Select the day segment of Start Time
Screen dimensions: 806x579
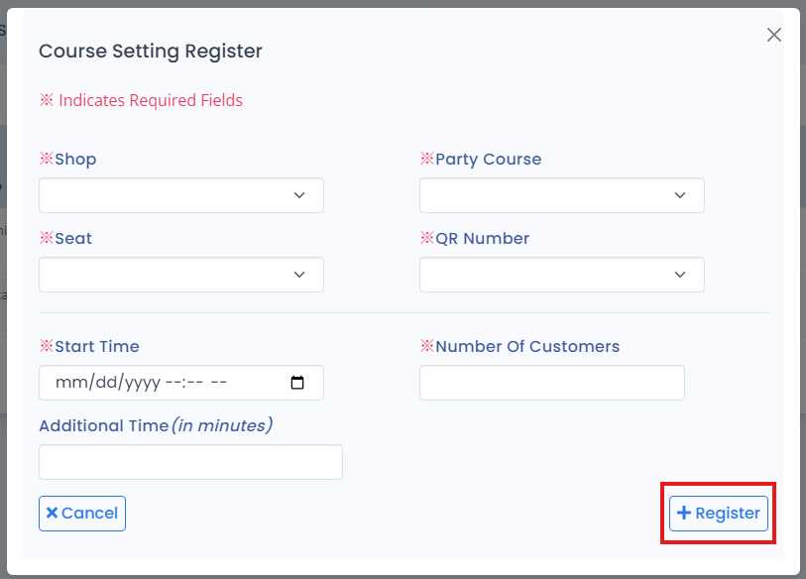(101, 383)
